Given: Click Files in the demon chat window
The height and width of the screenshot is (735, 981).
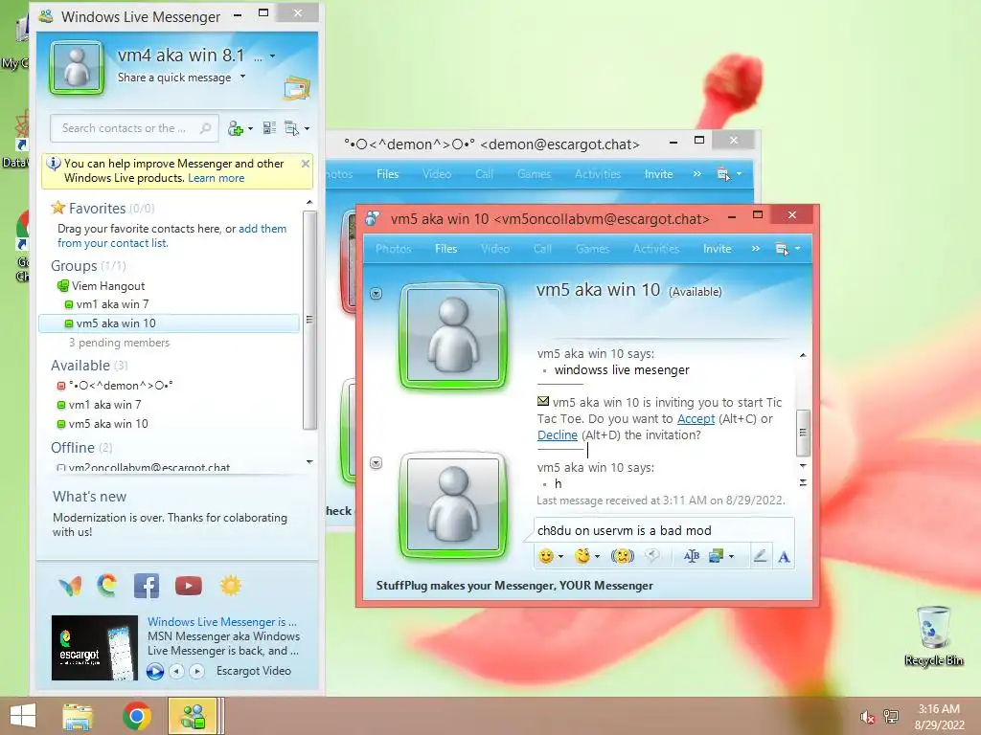Looking at the screenshot, I should click(387, 174).
